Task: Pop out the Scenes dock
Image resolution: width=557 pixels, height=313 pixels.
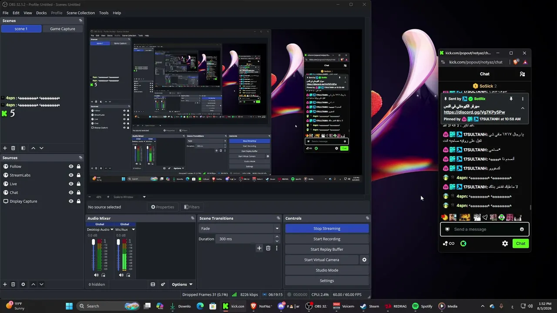Action: (81, 21)
